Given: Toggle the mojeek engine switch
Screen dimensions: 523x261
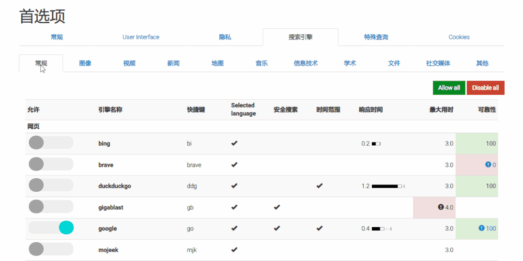Looking at the screenshot, I should [x=51, y=249].
